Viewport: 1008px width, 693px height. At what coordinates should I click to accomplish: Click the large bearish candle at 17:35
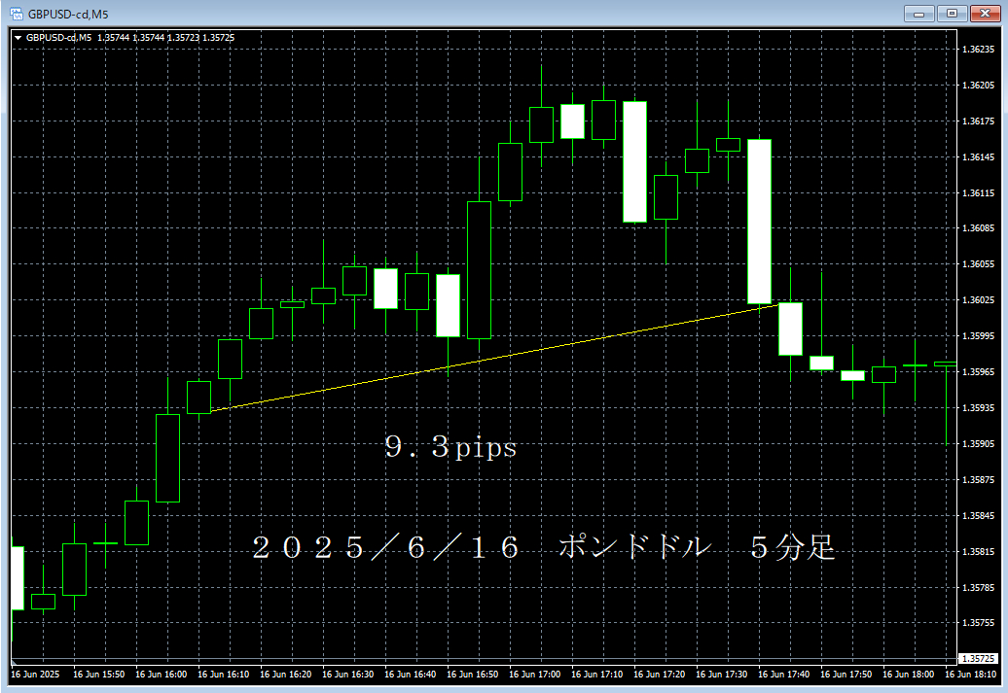[759, 222]
